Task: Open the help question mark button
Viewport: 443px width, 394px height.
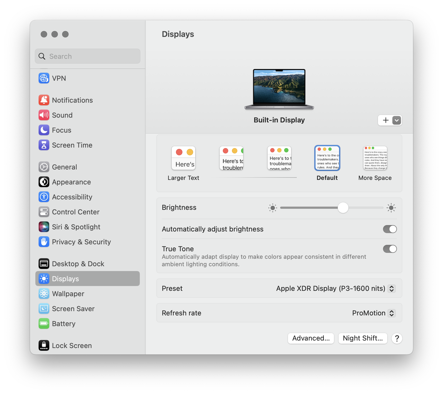Action: coord(397,338)
